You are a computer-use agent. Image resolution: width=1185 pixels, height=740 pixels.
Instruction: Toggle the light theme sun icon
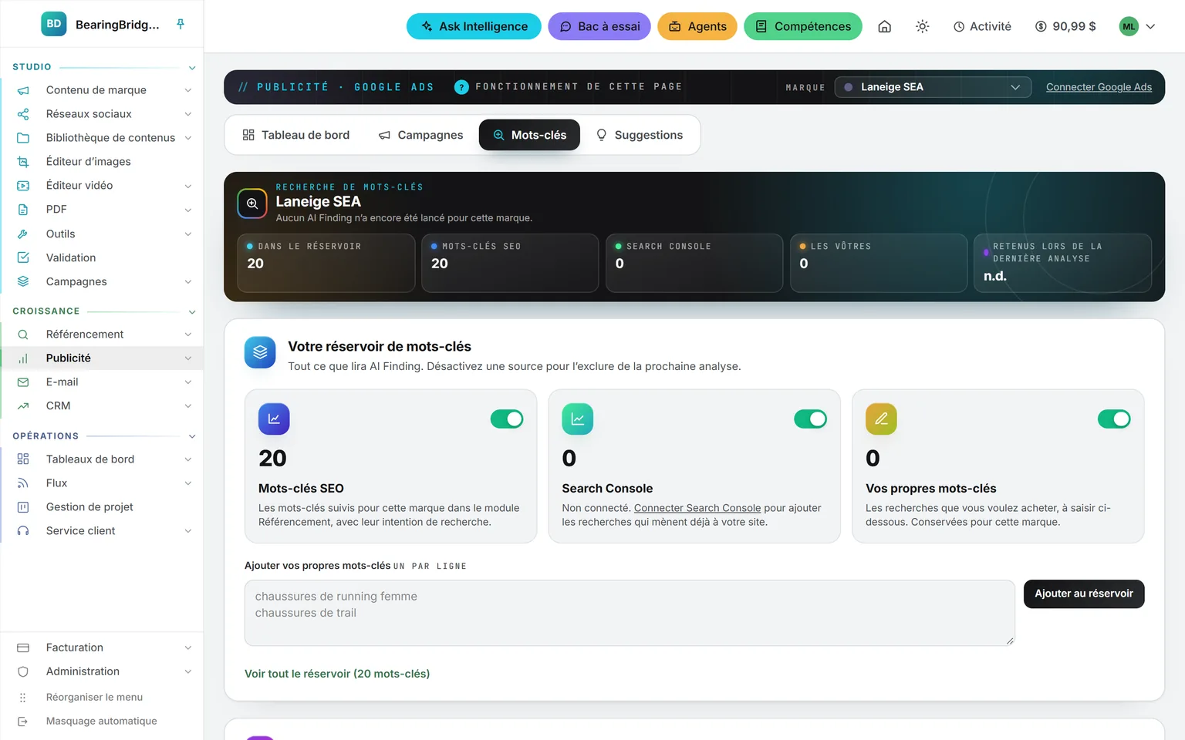(x=922, y=26)
